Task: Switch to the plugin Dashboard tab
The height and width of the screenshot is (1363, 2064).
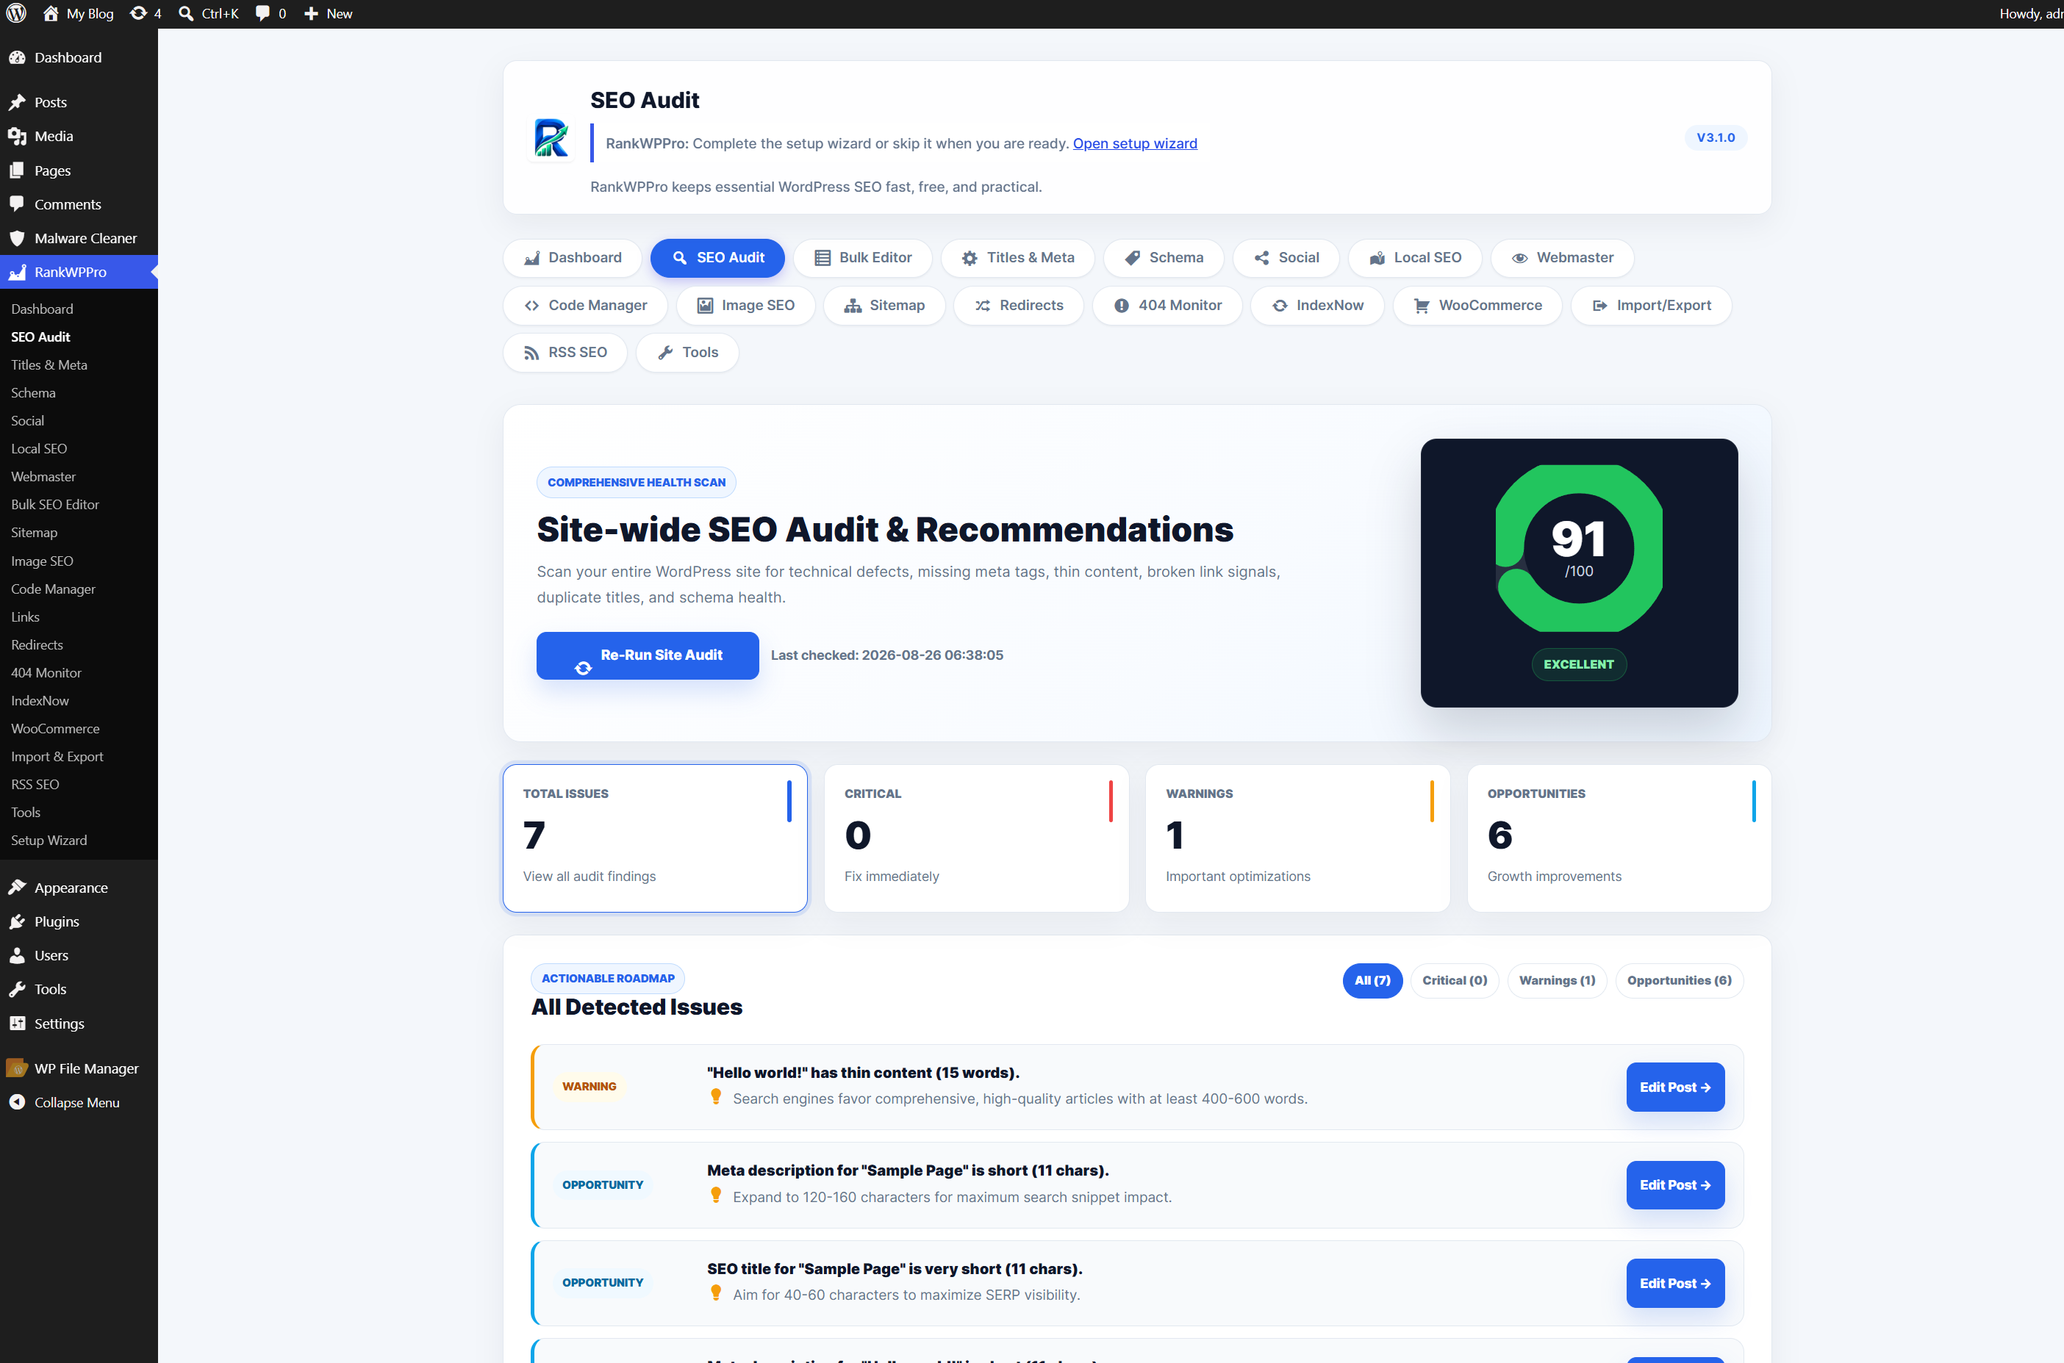Action: (x=572, y=258)
